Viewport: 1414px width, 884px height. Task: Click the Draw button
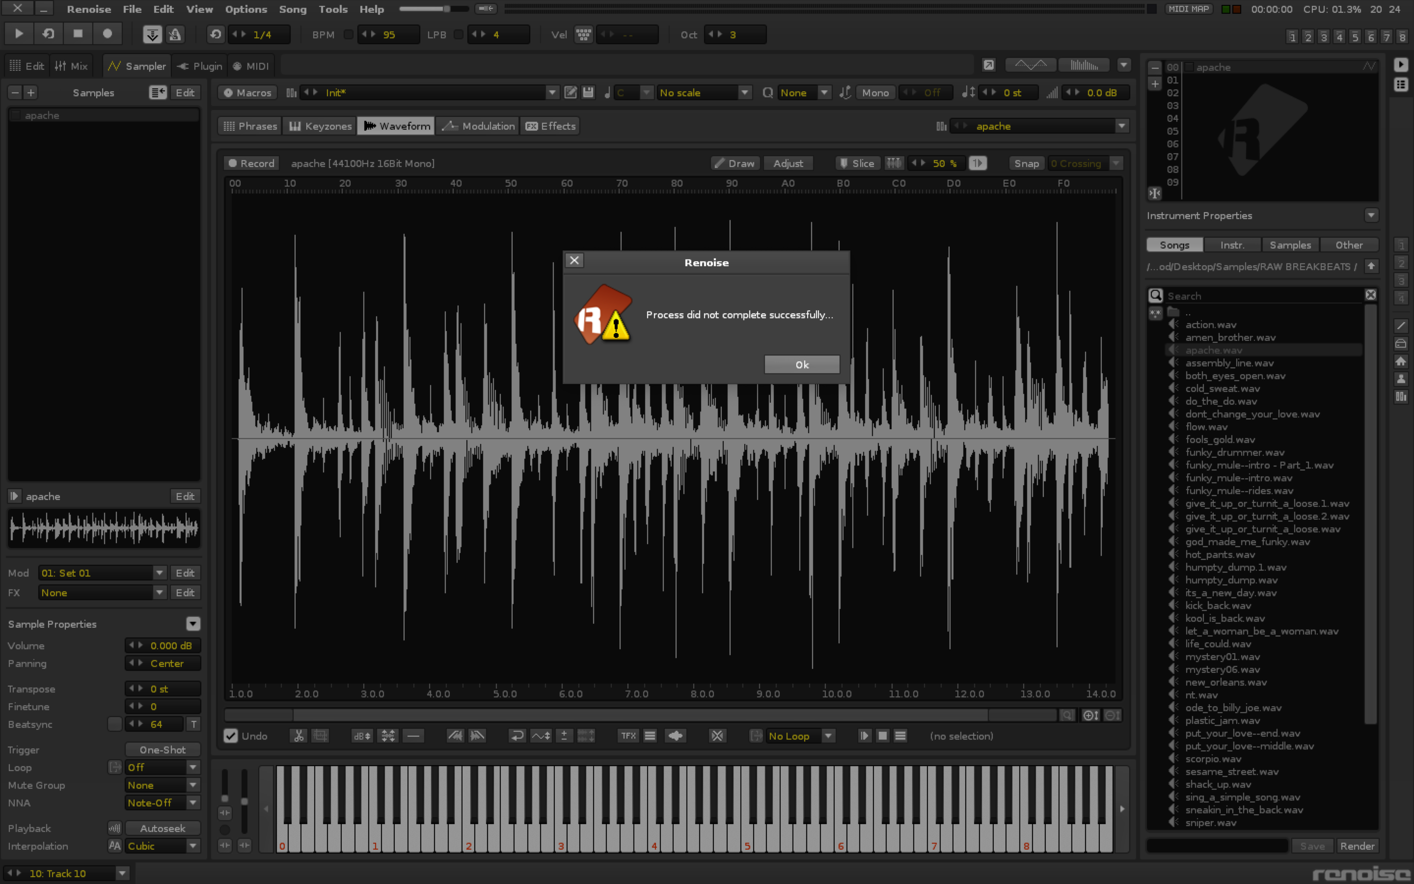734,163
